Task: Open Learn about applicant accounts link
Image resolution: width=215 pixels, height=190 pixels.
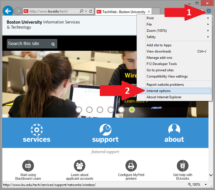Action: (80, 177)
